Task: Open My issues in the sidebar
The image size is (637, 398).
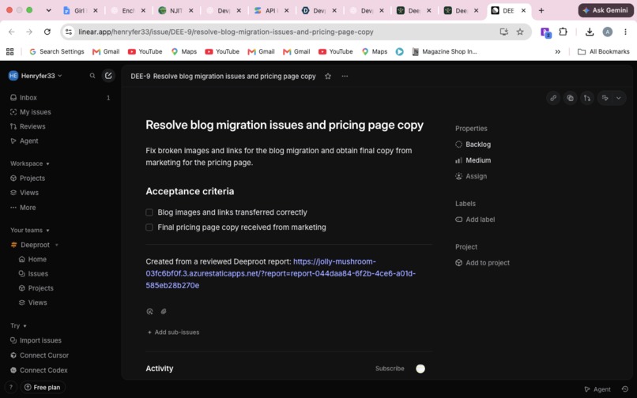Action: tap(60, 112)
